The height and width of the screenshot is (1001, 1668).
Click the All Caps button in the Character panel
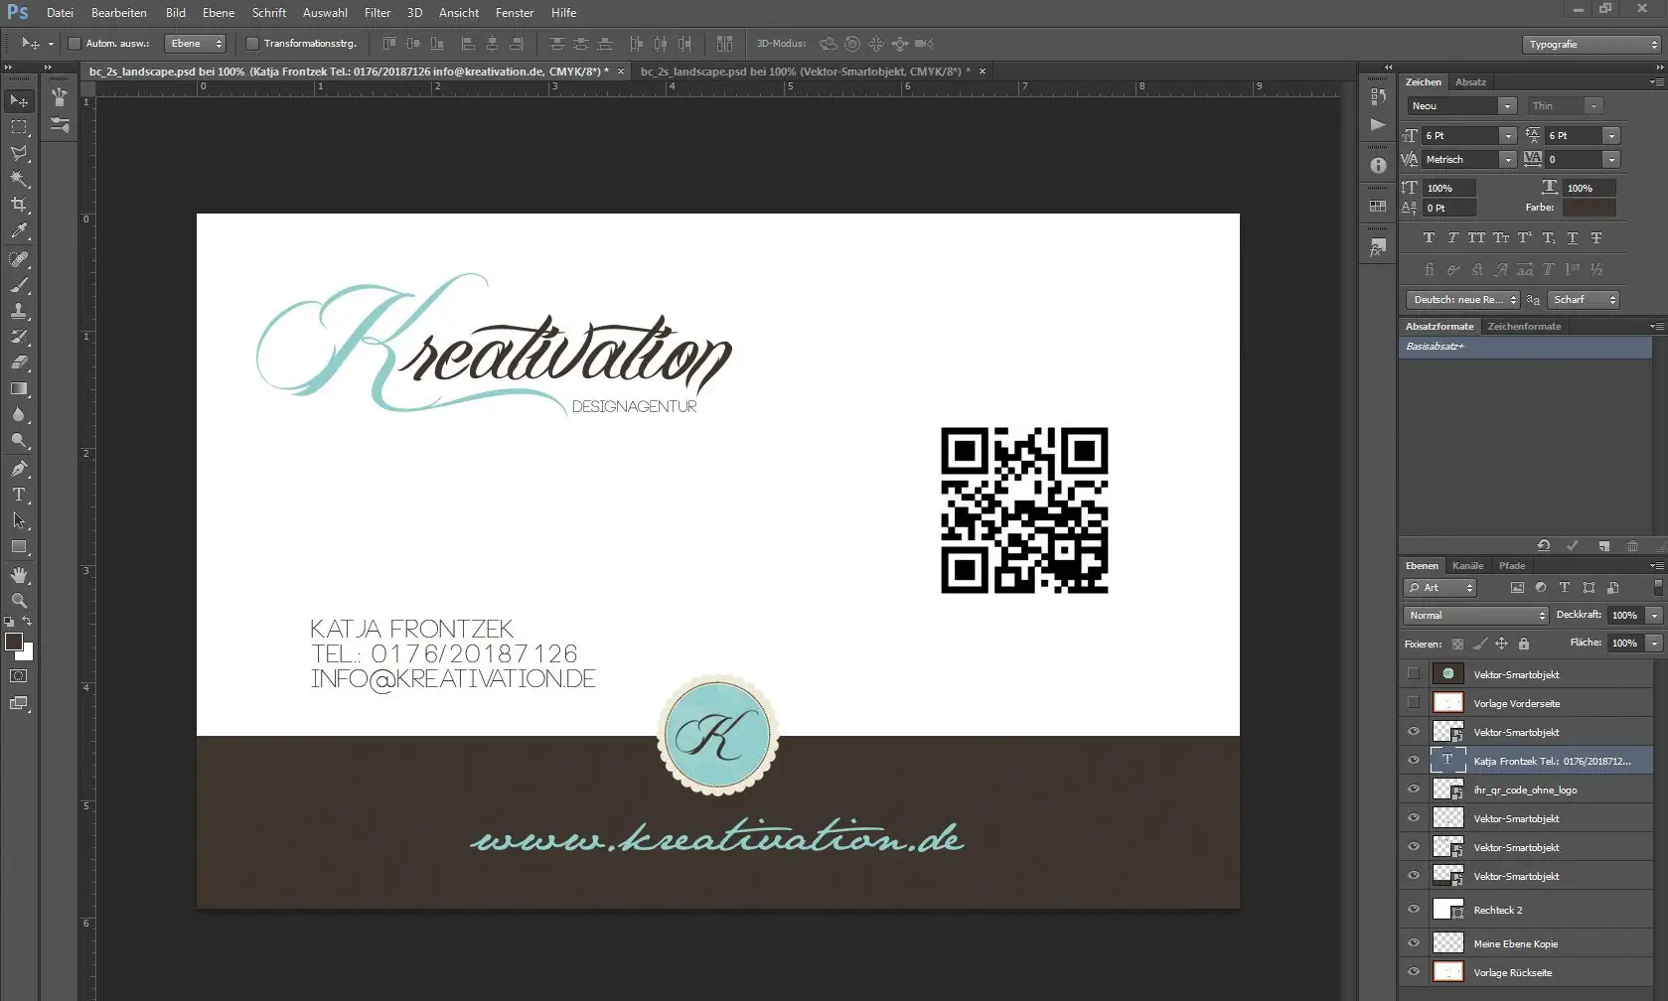point(1477,237)
